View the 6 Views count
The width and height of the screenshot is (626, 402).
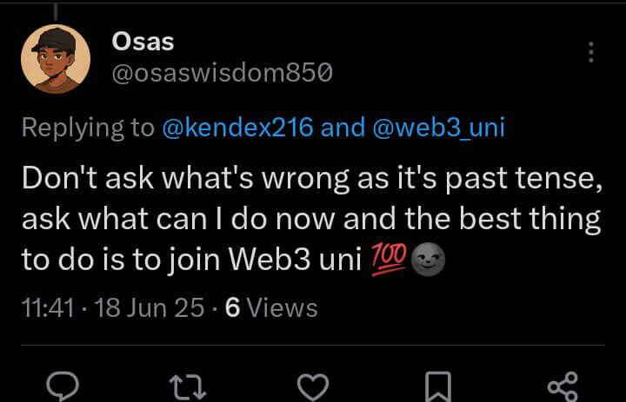271,307
